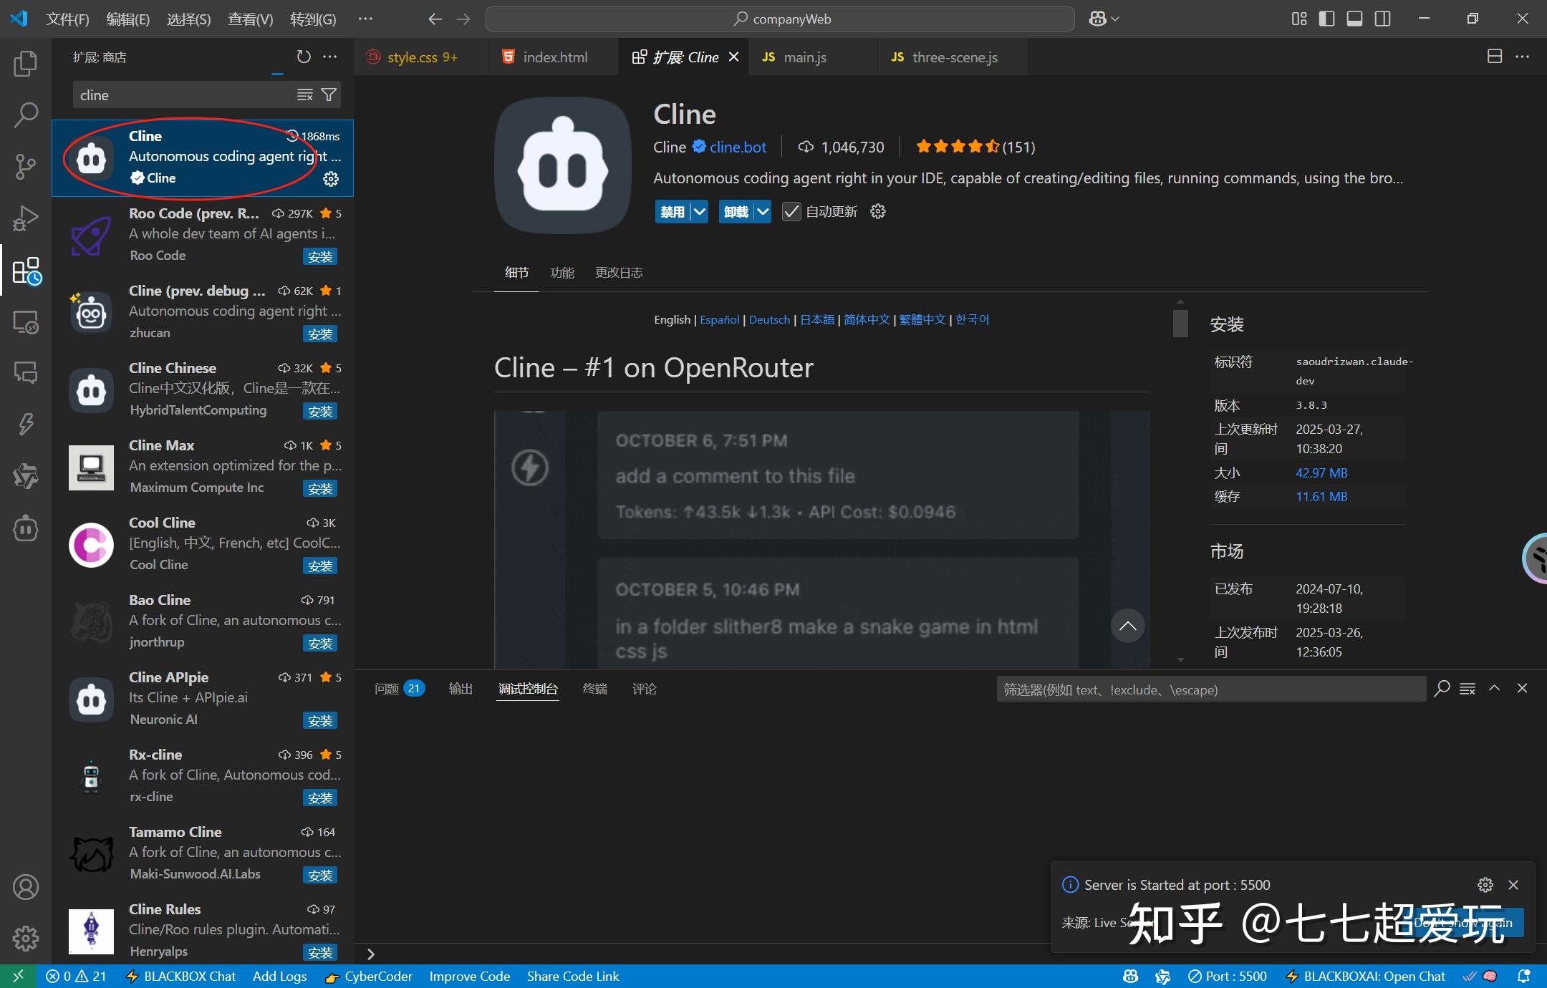Customize layout from title bar
Image resolution: width=1547 pixels, height=988 pixels.
[1298, 19]
